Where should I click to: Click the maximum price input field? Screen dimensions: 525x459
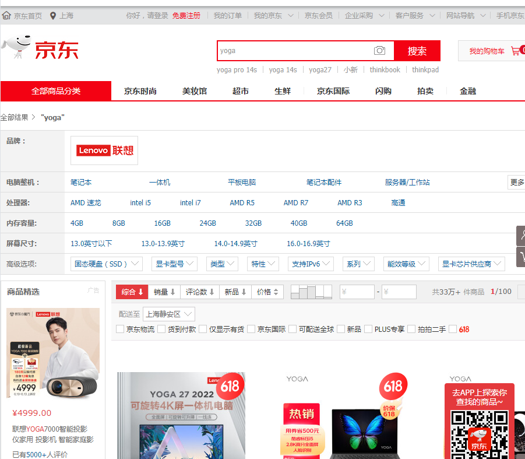pos(399,292)
